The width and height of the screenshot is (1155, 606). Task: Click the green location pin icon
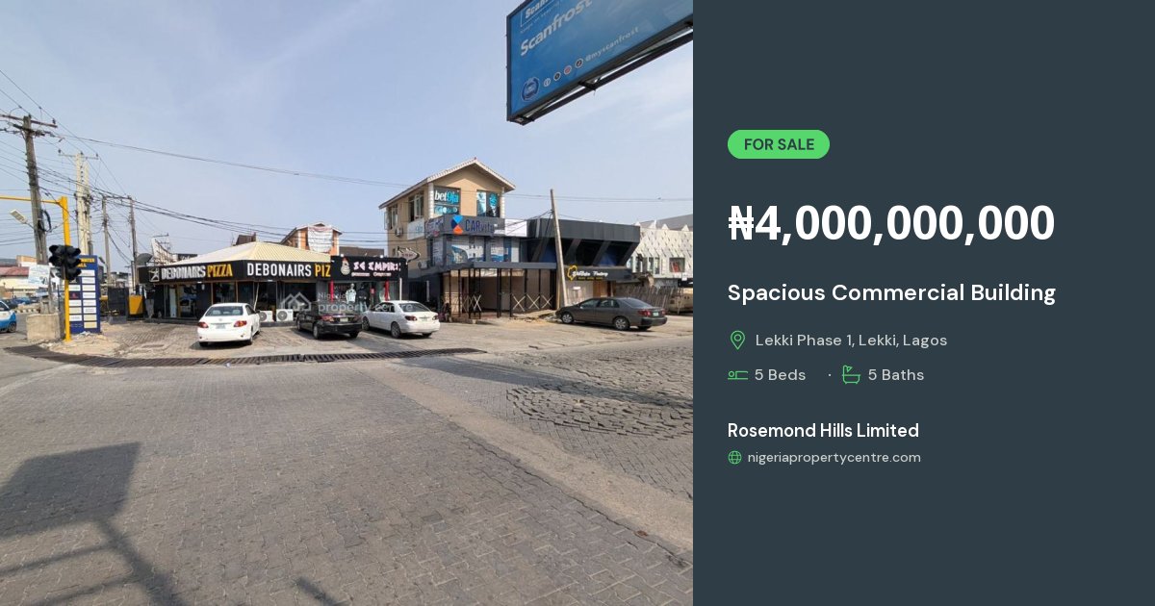737,341
